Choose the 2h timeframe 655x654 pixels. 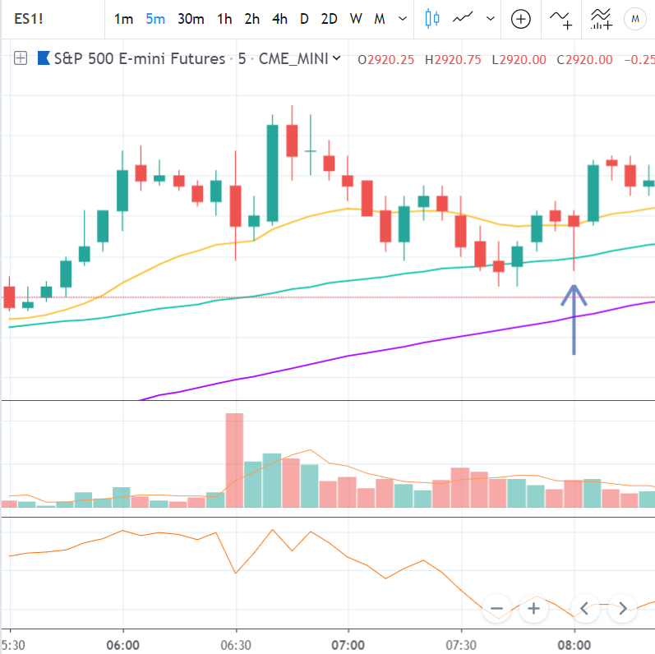click(251, 19)
